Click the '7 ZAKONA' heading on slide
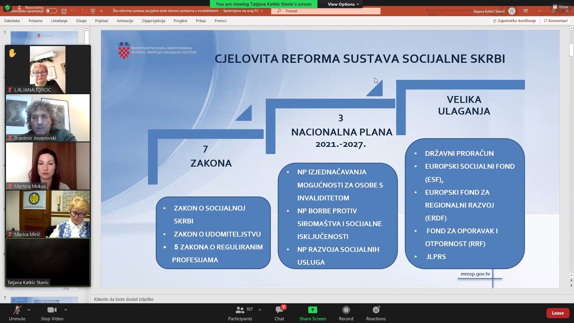574x323 pixels. tap(211, 156)
